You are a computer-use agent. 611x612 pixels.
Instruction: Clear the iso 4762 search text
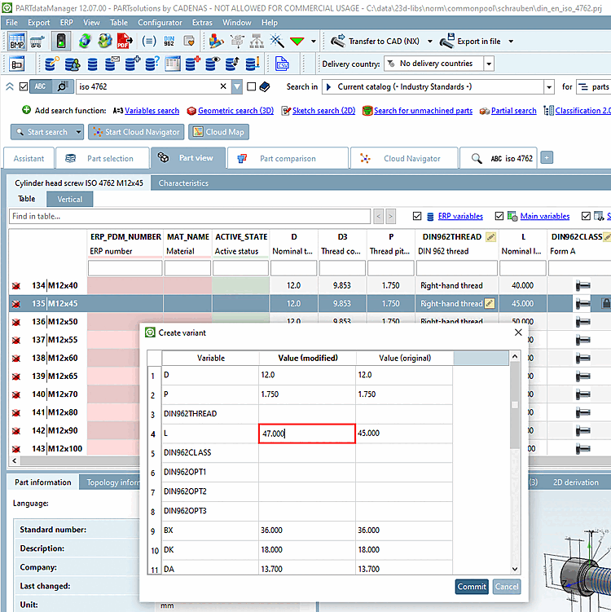pos(224,86)
